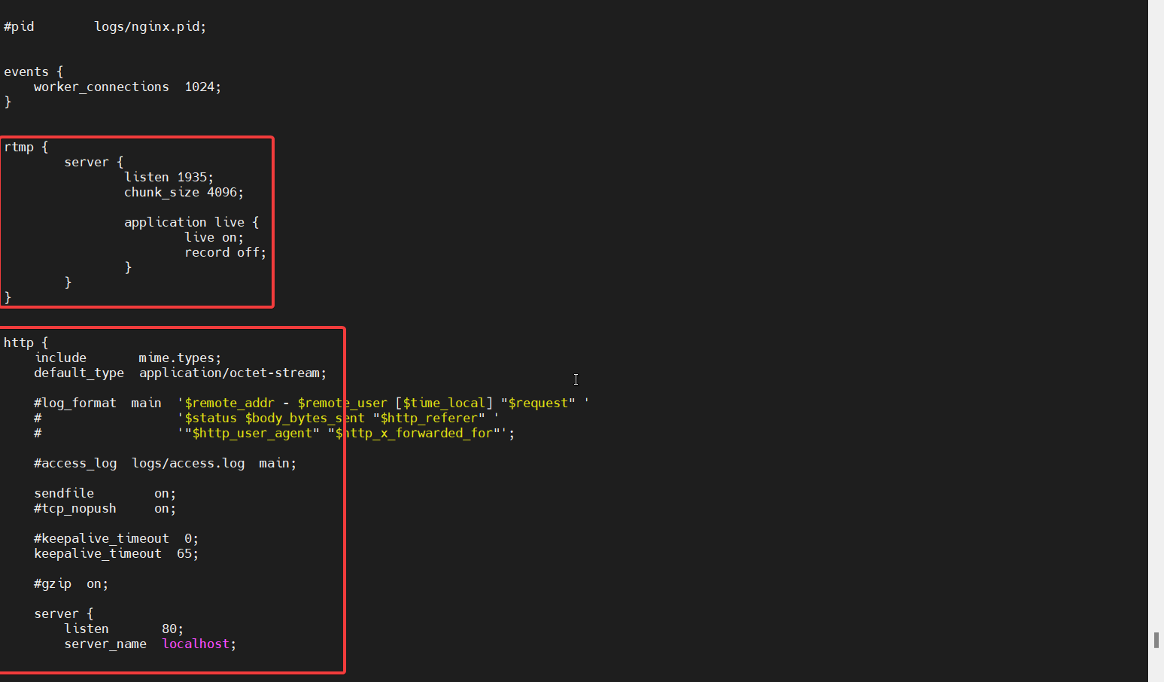
Task: Click the magenta 'localhost' value
Action: pos(196,644)
